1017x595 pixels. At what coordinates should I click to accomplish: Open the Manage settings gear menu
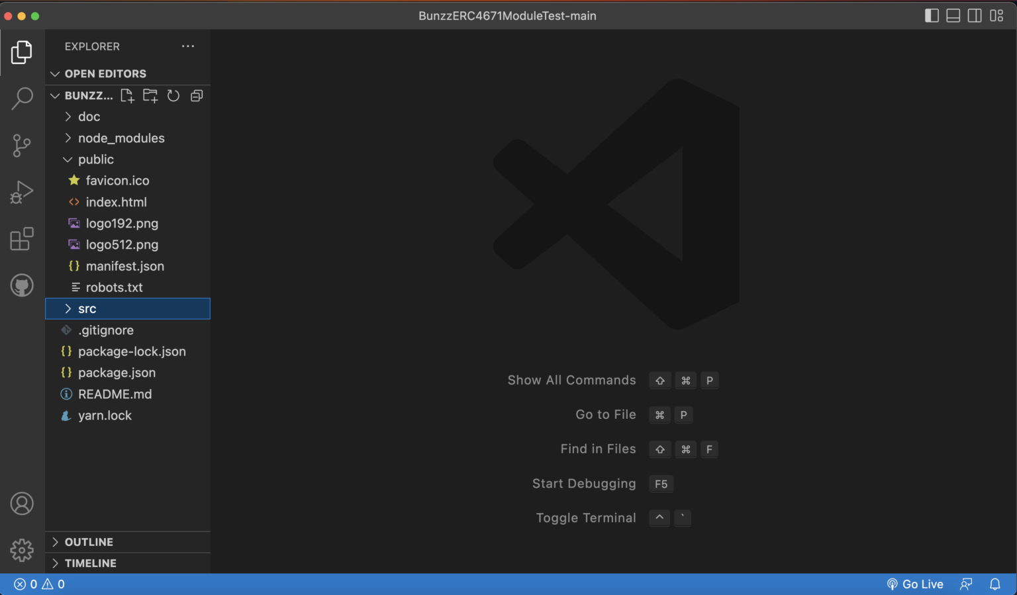point(22,550)
